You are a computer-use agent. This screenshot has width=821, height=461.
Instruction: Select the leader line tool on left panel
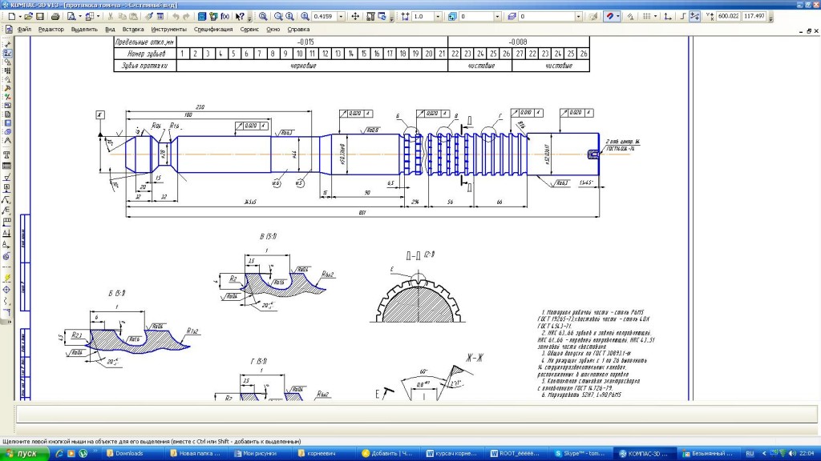point(6,199)
